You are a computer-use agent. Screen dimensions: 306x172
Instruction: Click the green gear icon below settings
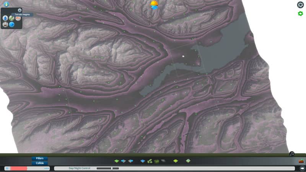click(x=300, y=14)
